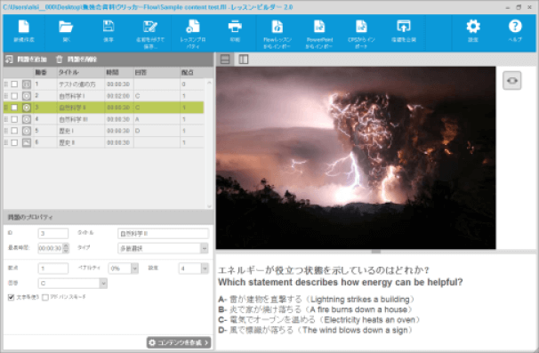Open a file with the folder icon
539x353 pixels.
[x=66, y=27]
